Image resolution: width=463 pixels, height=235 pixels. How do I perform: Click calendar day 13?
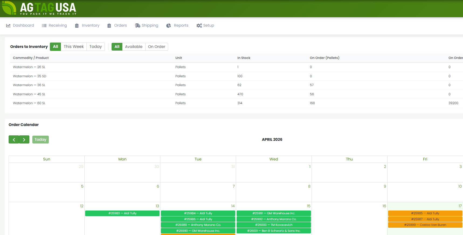click(157, 206)
